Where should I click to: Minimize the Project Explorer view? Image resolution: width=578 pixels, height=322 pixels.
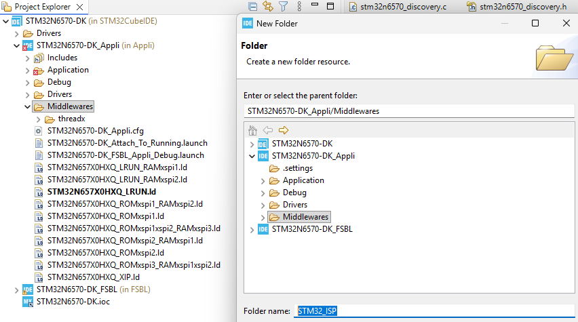click(x=314, y=5)
